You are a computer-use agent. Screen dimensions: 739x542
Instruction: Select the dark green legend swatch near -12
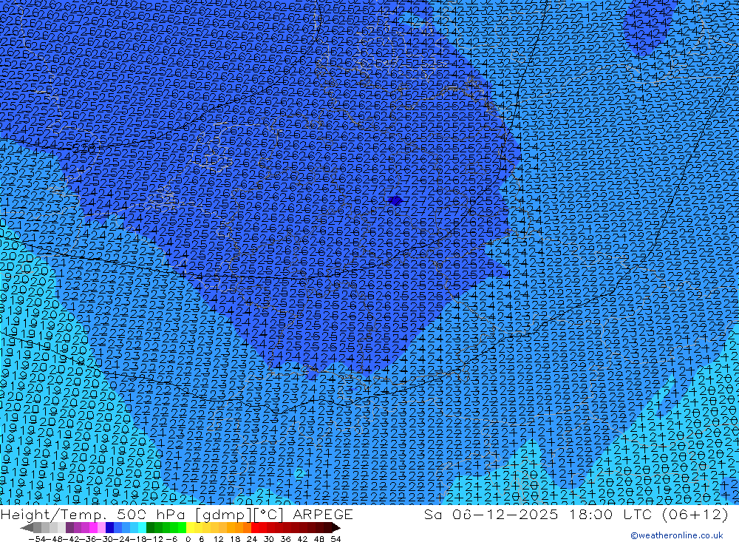click(x=150, y=527)
